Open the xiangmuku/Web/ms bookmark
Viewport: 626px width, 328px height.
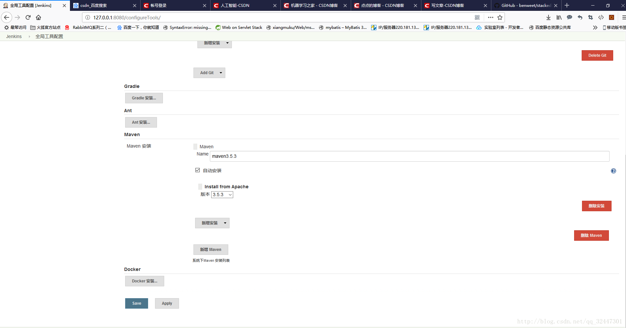[290, 28]
